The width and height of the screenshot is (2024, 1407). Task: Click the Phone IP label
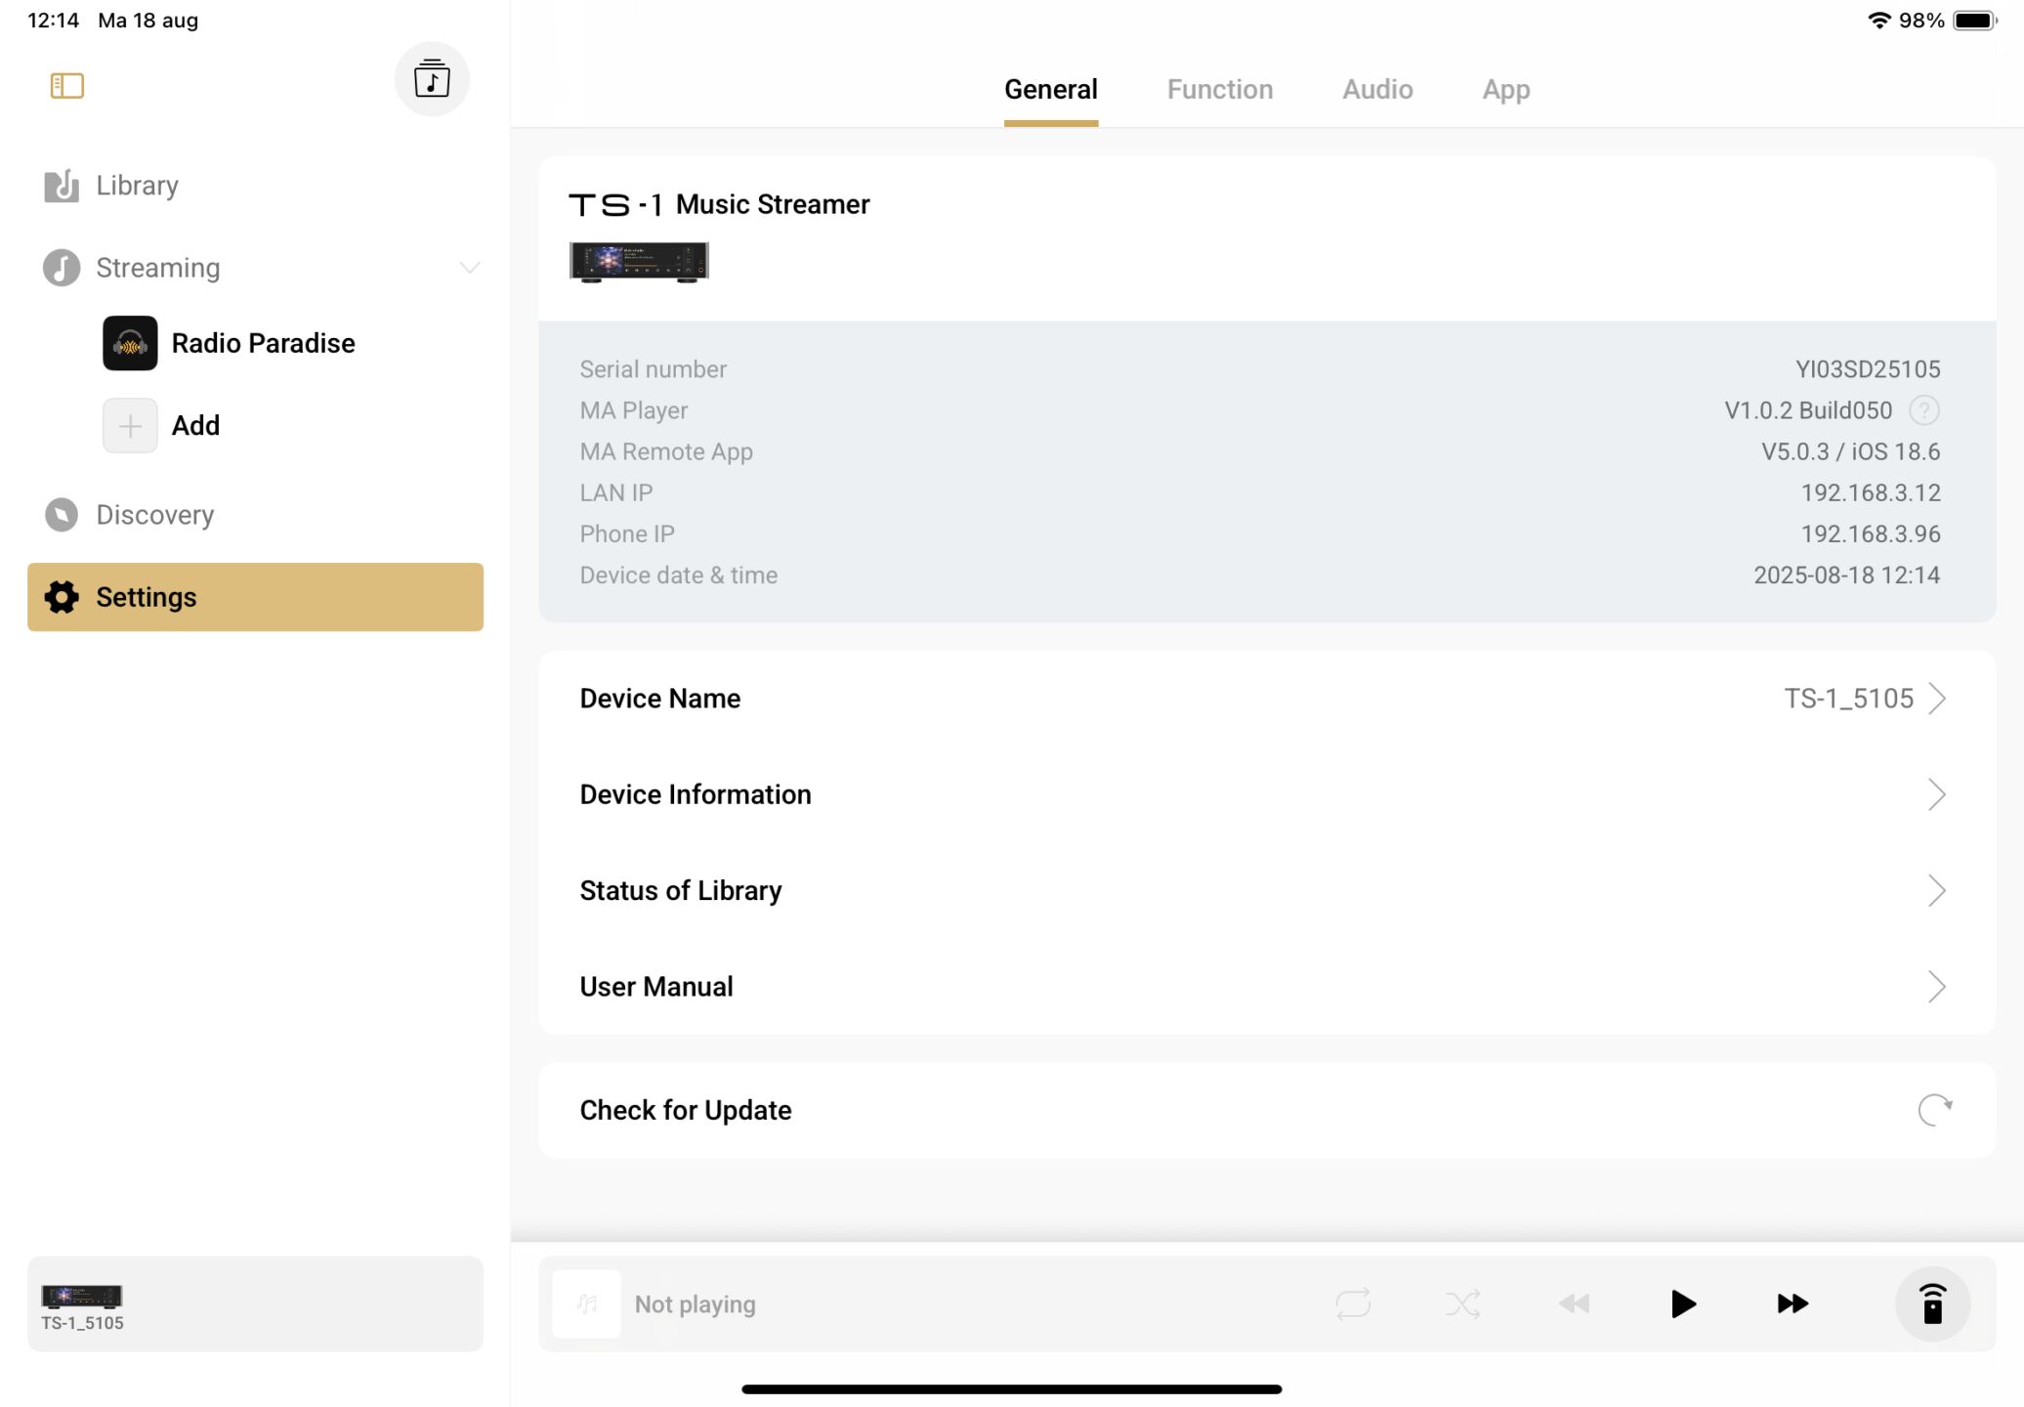coord(627,533)
